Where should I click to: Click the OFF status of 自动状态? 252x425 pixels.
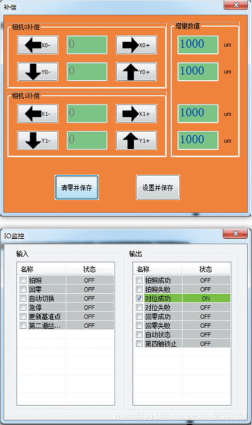pyautogui.click(x=205, y=335)
